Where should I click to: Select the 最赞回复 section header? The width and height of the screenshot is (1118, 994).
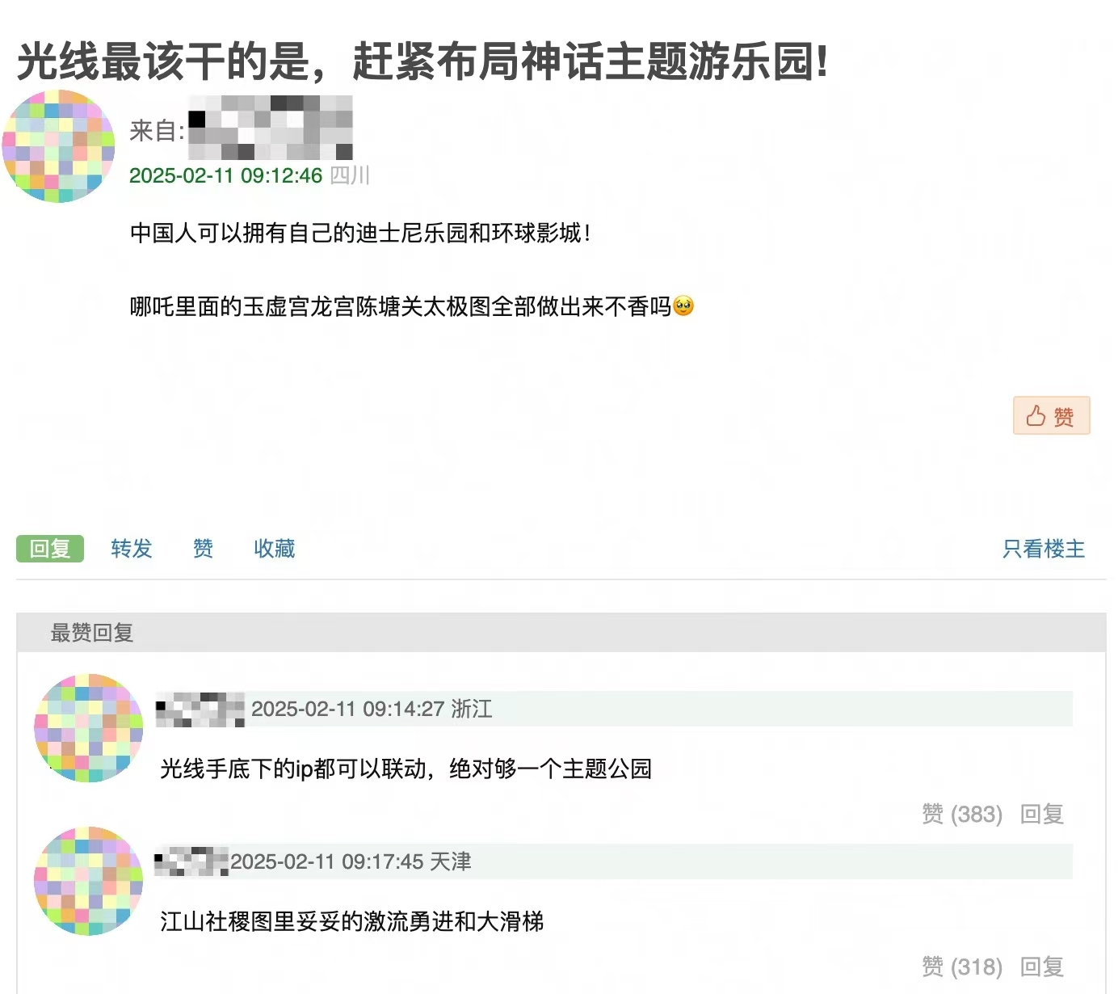coord(92,633)
